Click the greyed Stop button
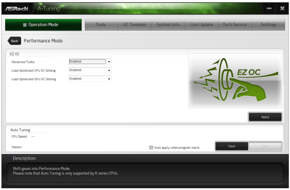The height and width of the screenshot is (190, 290). (x=265, y=146)
